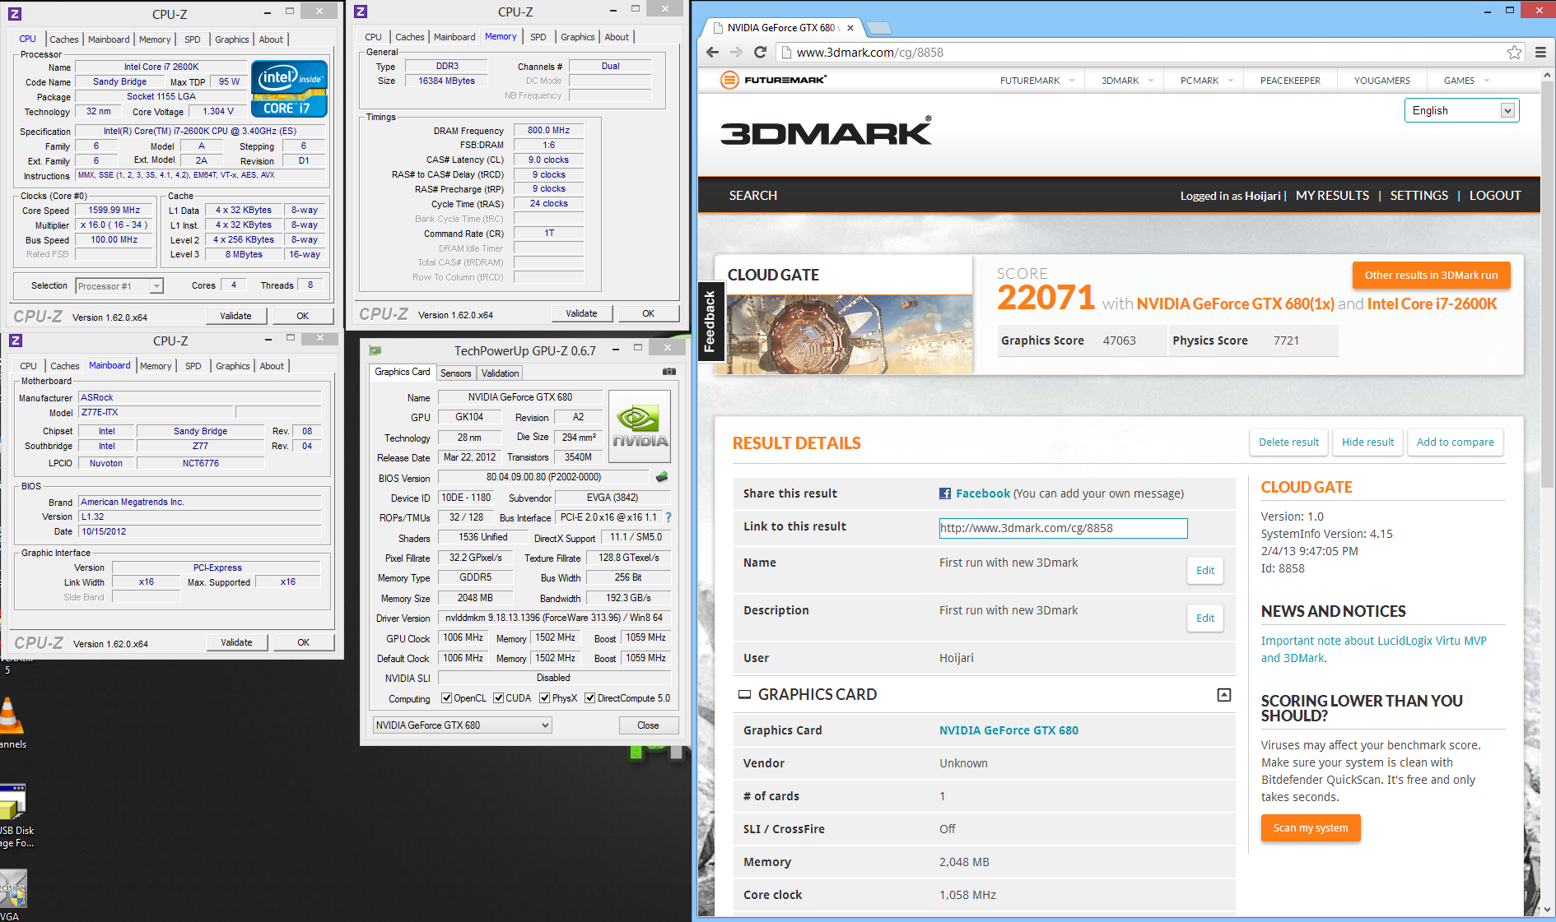Open the English language dropdown
Screen dimensions: 1556x922
coord(1461,110)
